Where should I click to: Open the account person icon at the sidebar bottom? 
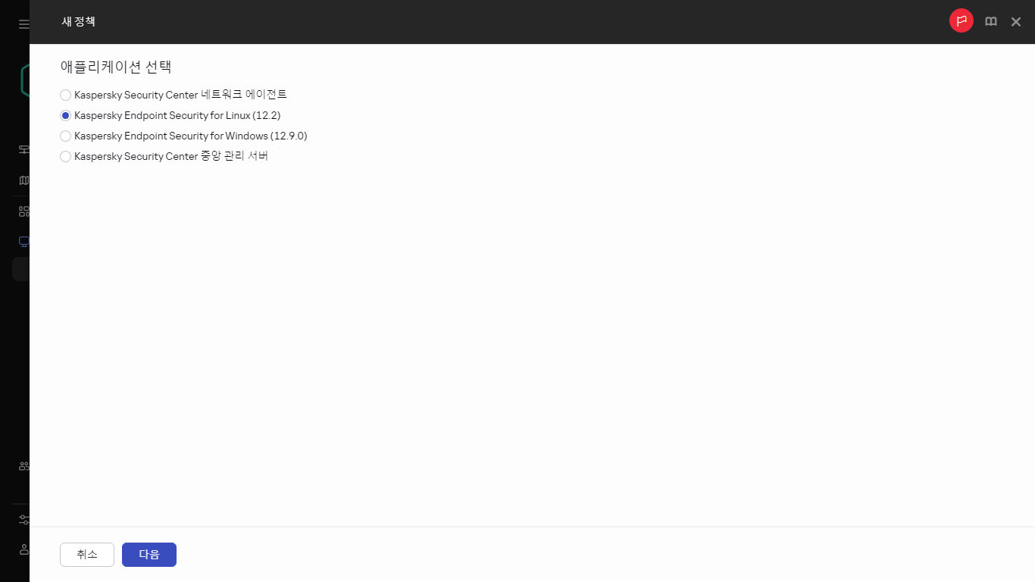point(23,549)
